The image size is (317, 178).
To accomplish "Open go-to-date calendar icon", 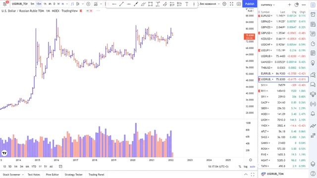I will pyautogui.click(x=60, y=167).
